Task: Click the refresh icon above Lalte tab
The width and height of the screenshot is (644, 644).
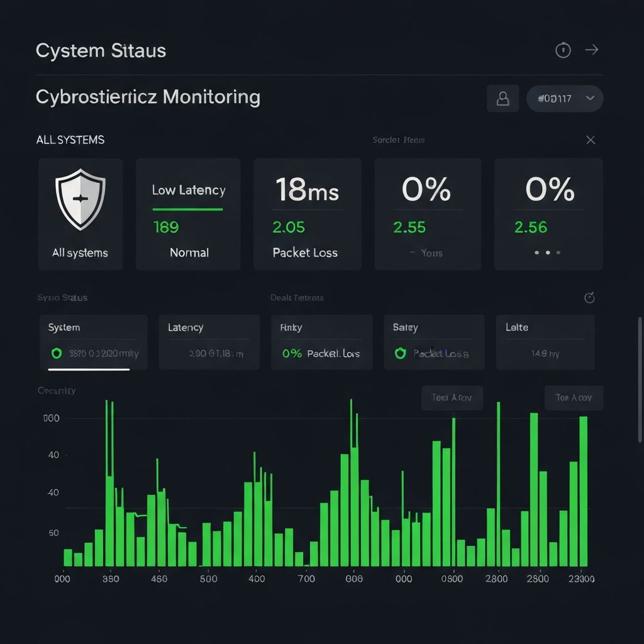Action: click(x=589, y=298)
